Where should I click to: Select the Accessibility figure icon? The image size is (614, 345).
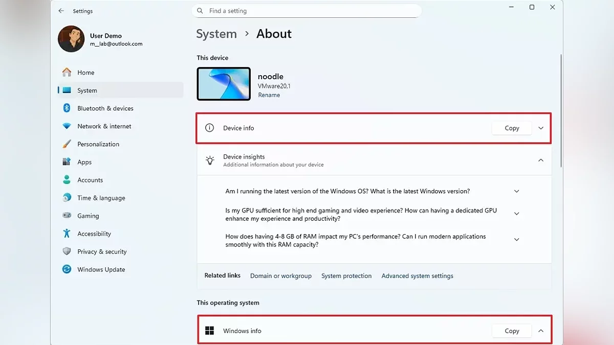[67, 234]
